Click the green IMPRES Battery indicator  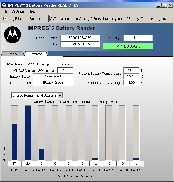pos(128,46)
